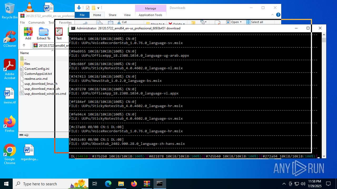Open the File tab in Explorer
The image size is (337, 189).
82,15
